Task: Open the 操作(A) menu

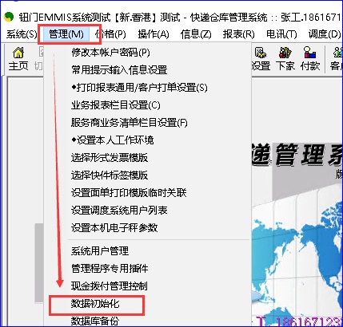Action: coord(154,34)
